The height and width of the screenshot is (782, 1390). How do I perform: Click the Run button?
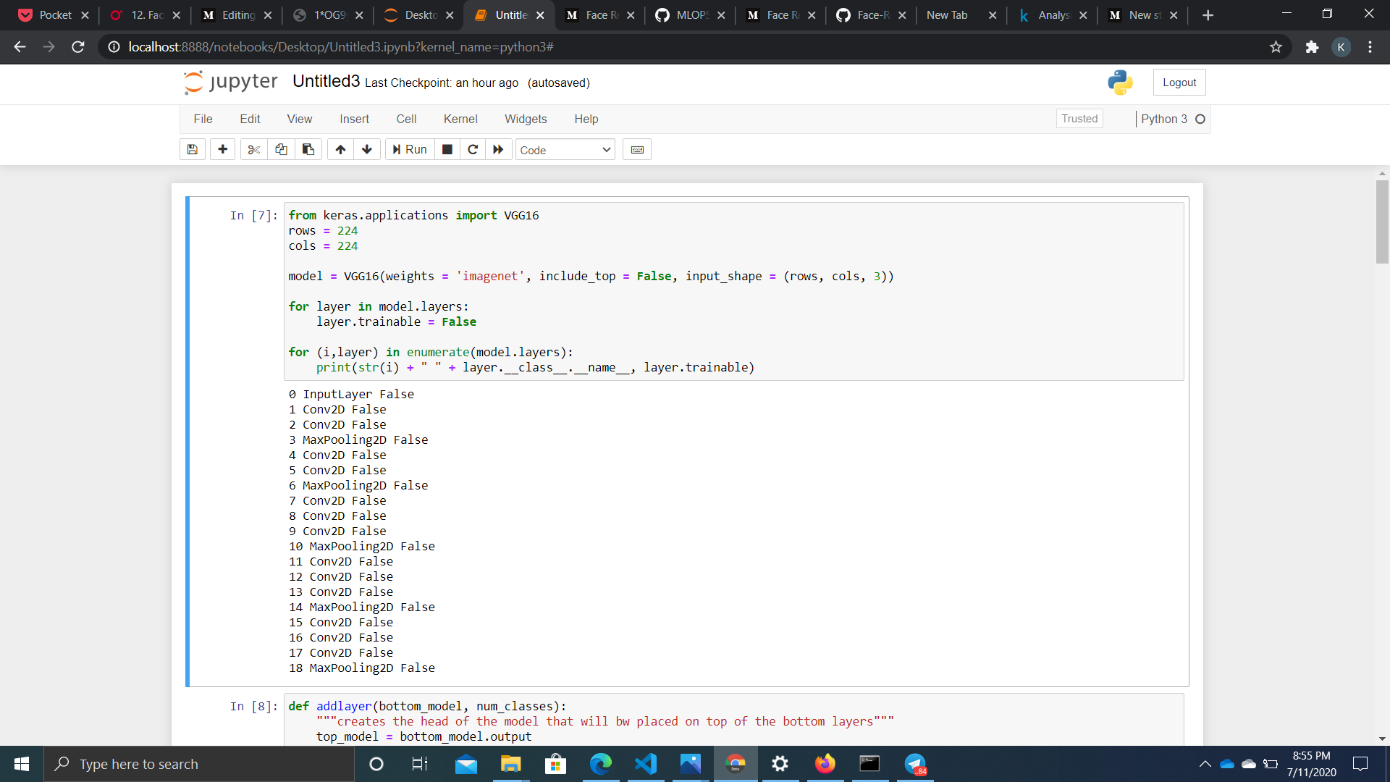coord(410,150)
